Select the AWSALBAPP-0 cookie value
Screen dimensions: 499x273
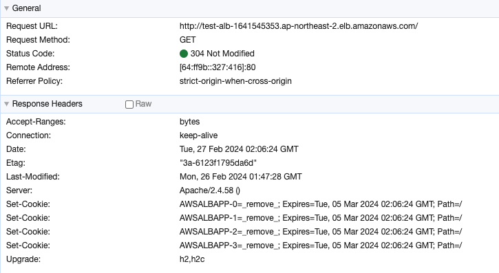pos(321,204)
